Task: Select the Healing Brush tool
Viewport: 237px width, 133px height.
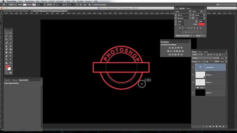Action: tap(7, 43)
